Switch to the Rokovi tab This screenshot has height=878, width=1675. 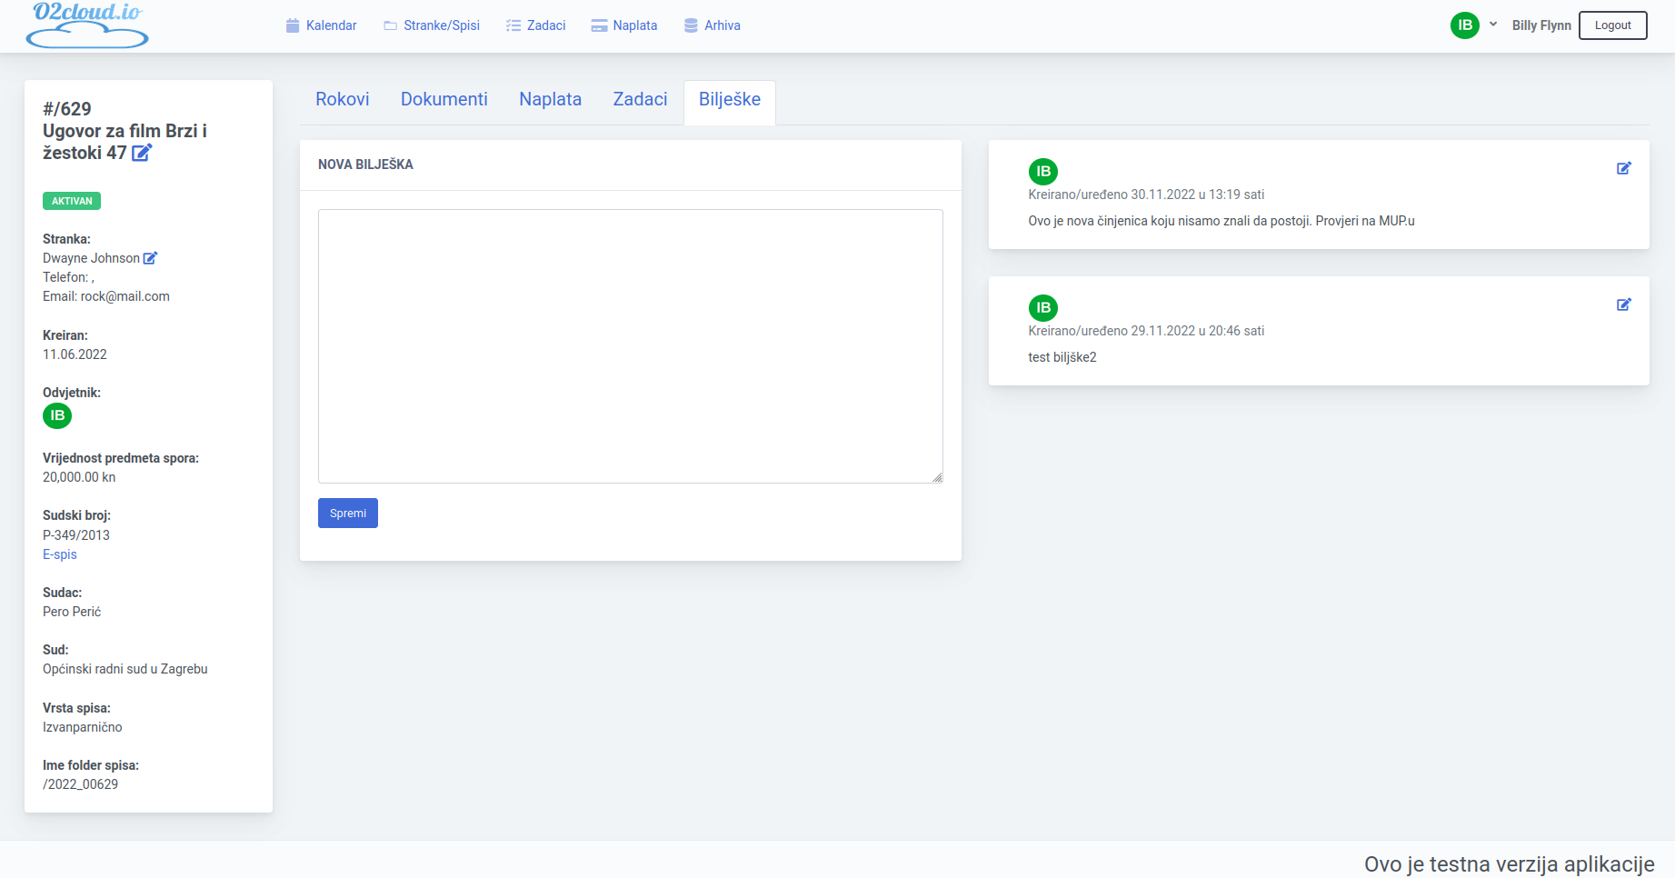[343, 99]
